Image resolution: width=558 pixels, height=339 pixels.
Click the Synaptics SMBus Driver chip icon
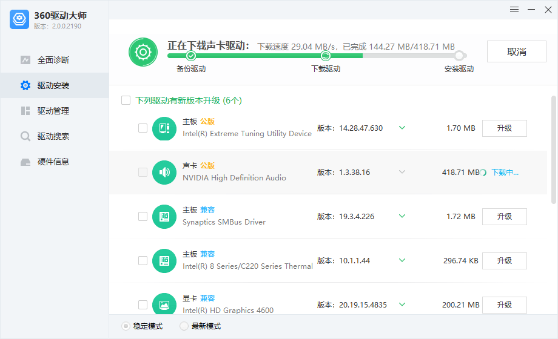click(x=164, y=217)
